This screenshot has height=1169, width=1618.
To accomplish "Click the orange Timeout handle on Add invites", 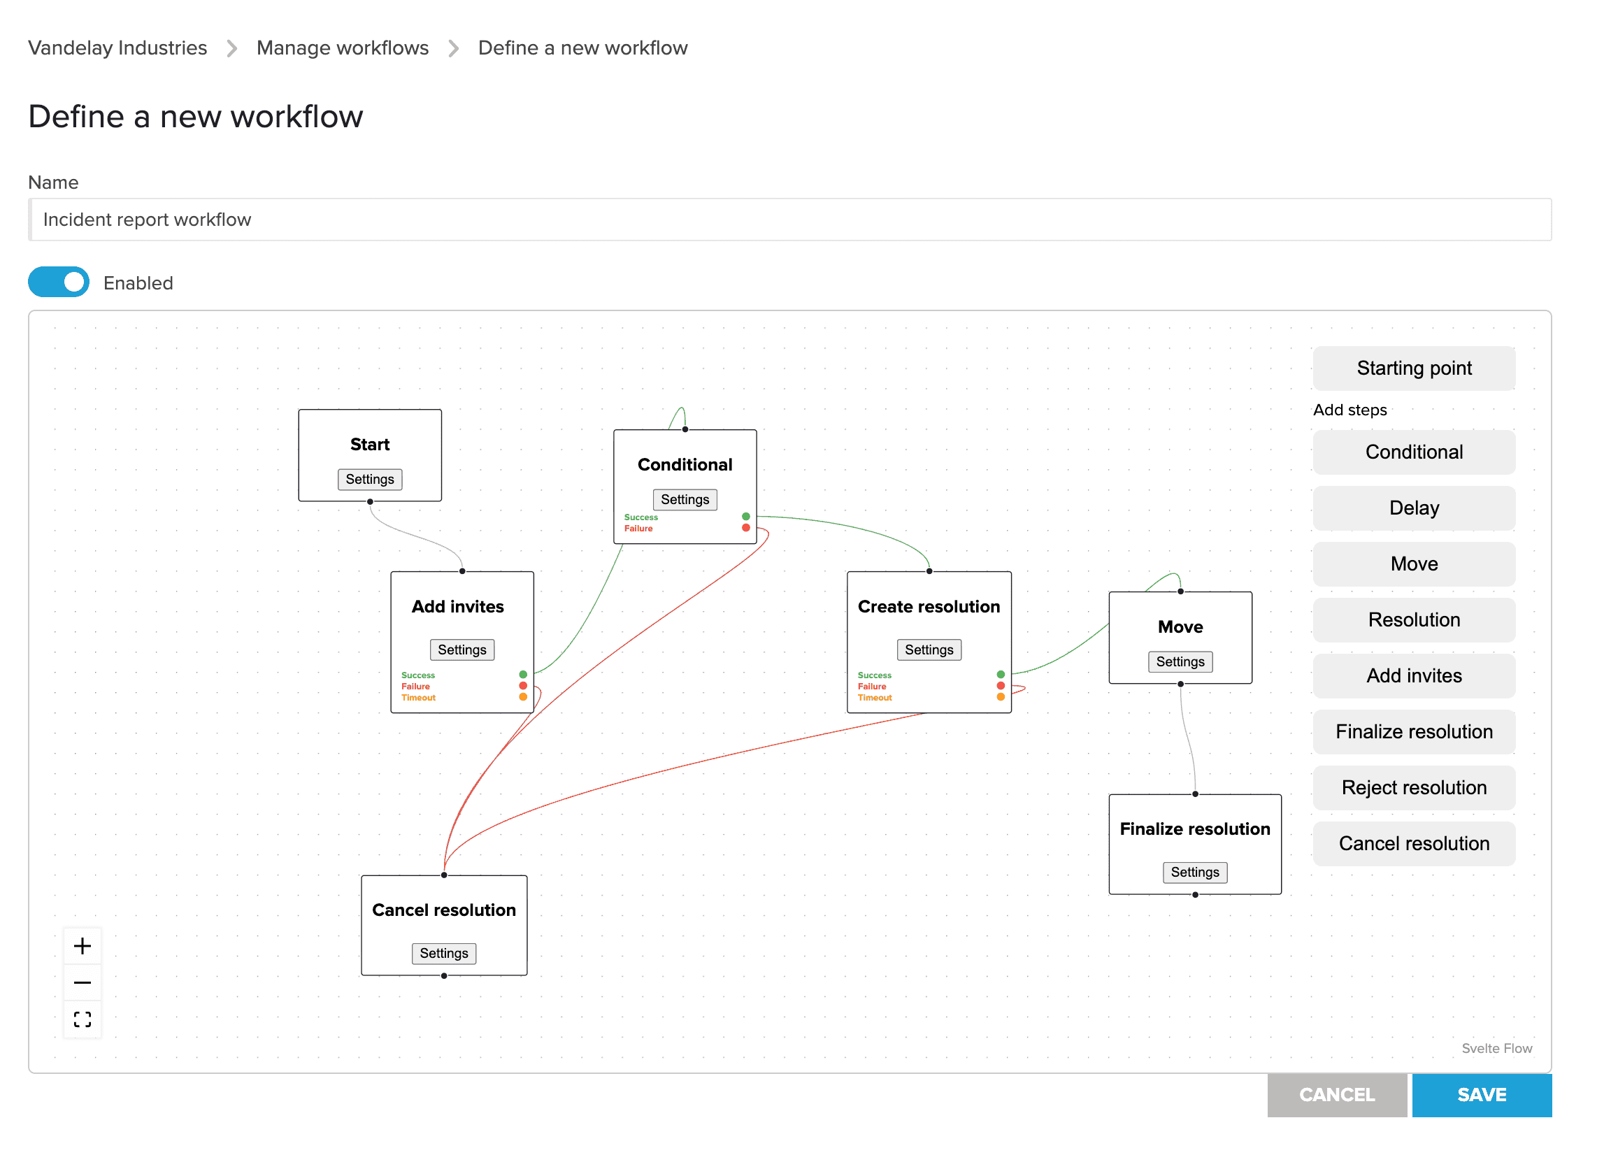I will (x=523, y=697).
